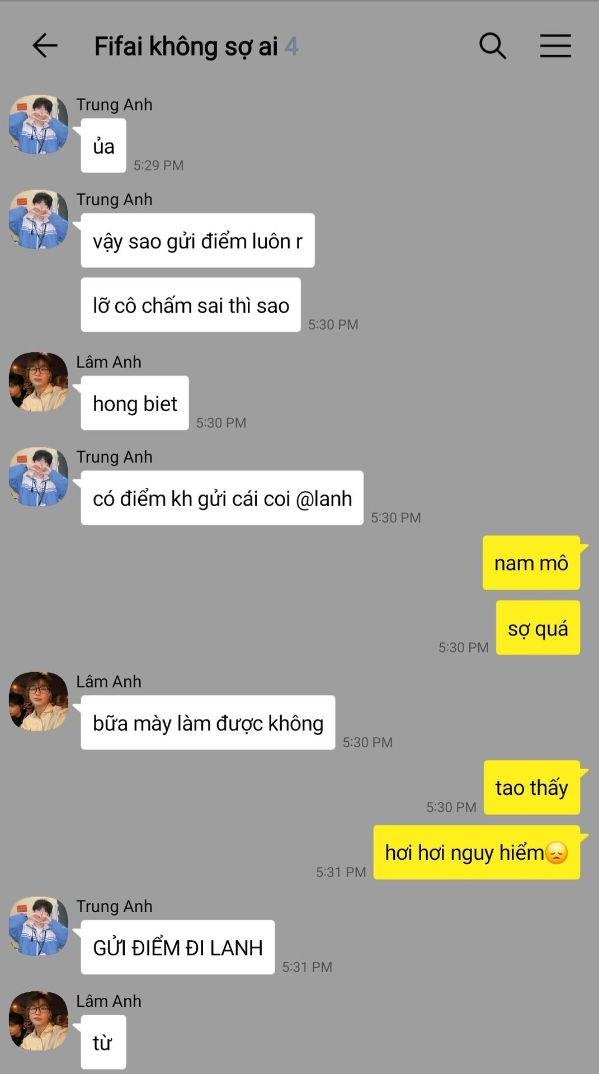Tap Lâm Anh's avatar beside "hong biet"
The image size is (599, 1074).
tap(39, 381)
